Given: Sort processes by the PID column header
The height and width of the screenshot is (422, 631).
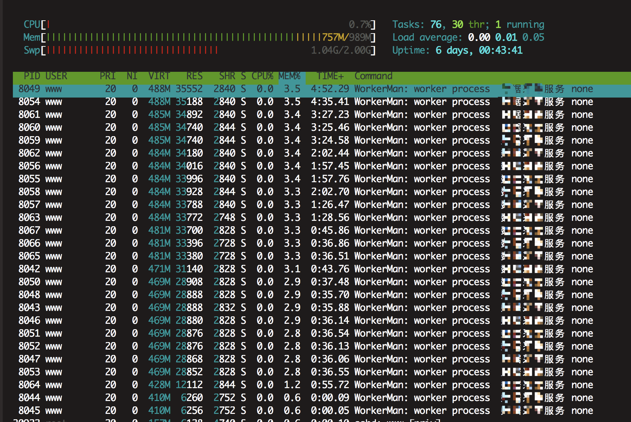Looking at the screenshot, I should tap(32, 76).
